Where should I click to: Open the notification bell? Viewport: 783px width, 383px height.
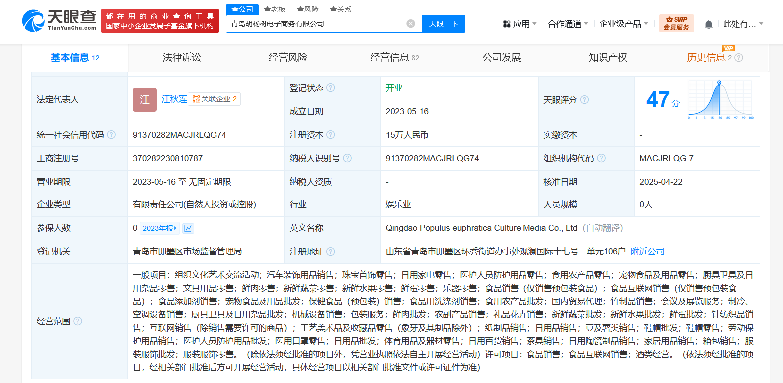708,24
